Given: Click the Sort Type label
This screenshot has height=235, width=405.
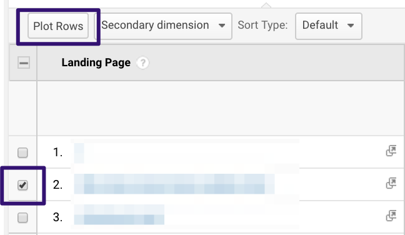Looking at the screenshot, I should pos(262,25).
